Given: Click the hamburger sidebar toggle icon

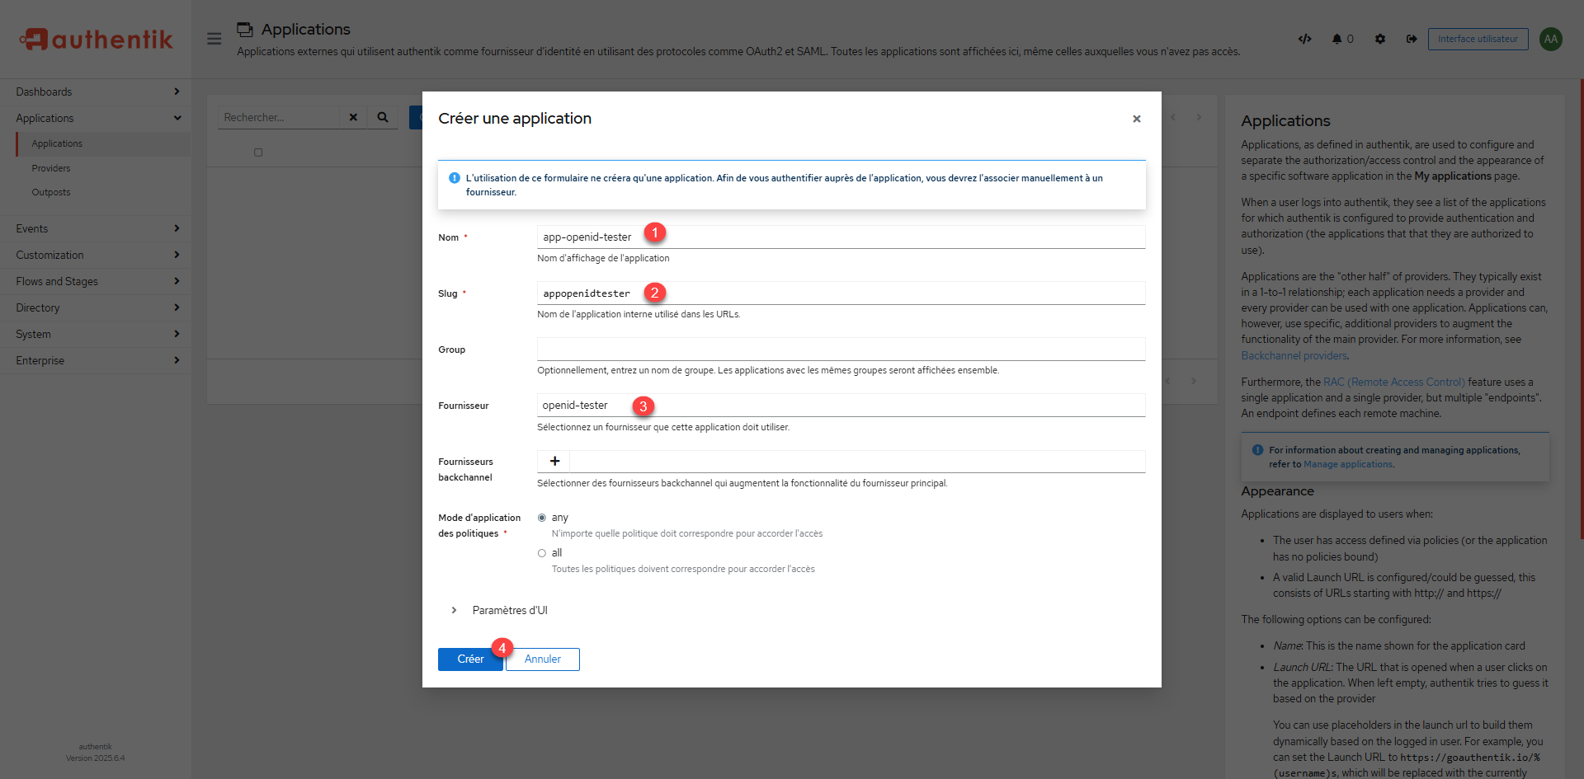Looking at the screenshot, I should pos(214,39).
